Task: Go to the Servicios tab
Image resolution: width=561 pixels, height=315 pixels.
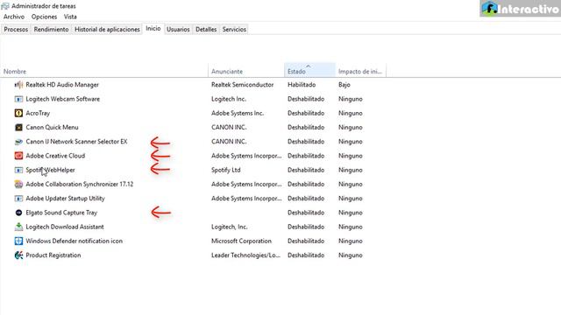Action: point(234,29)
